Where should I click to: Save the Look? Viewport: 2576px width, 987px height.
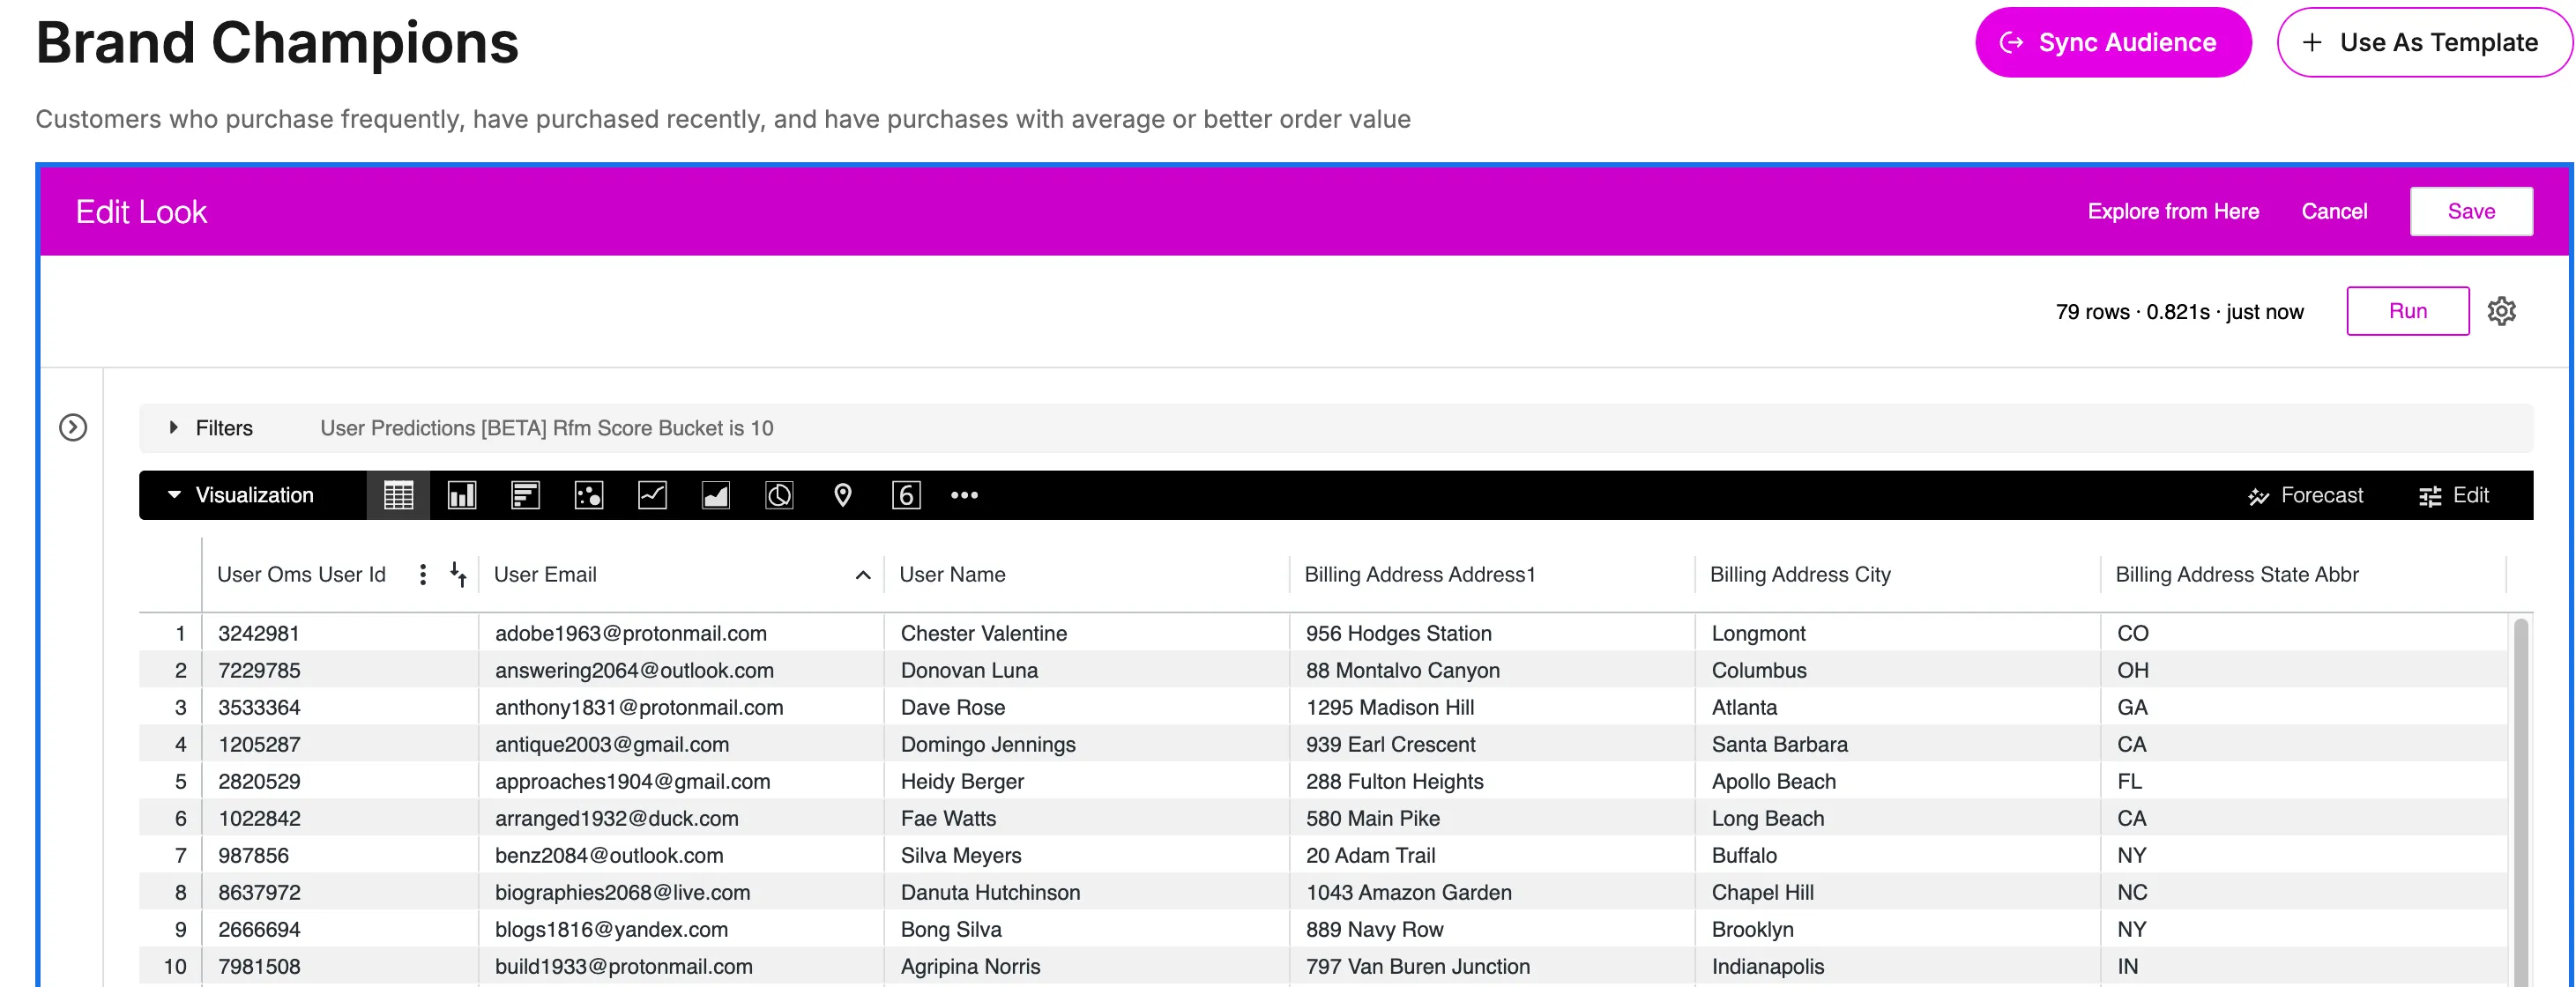pos(2470,211)
